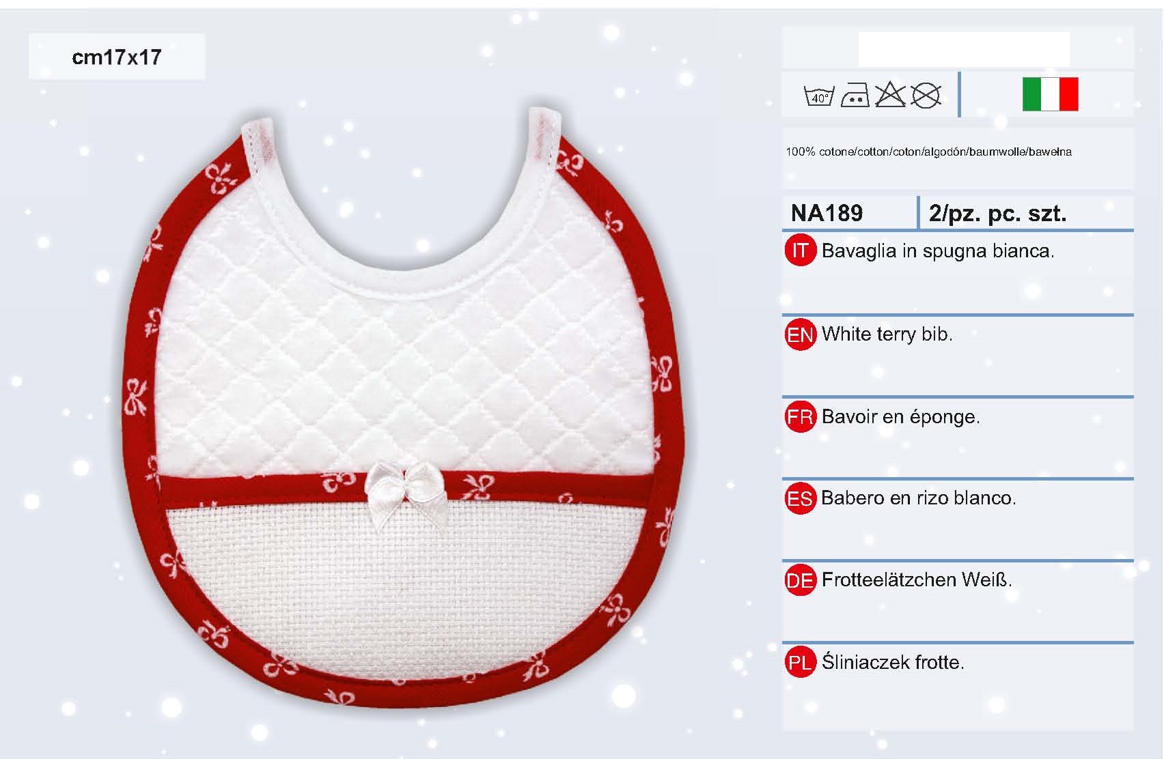Select the red IT language badge
This screenshot has height=759, width=1164.
800,250
